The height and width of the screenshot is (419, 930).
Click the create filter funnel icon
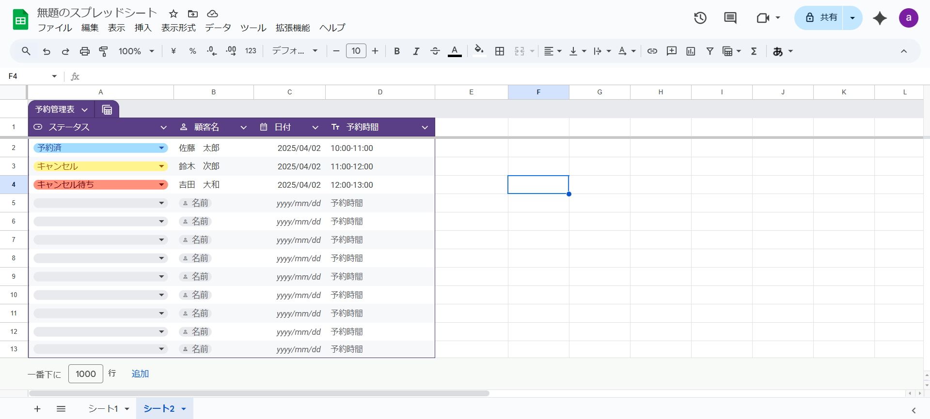[x=709, y=51]
